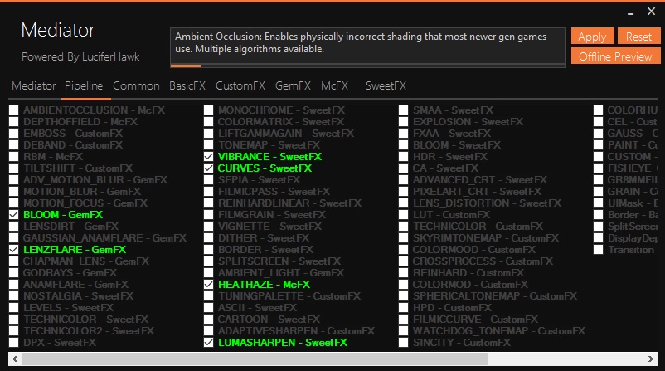
Task: Enable EMBOSS - CustomFX checkbox
Action: (14, 134)
